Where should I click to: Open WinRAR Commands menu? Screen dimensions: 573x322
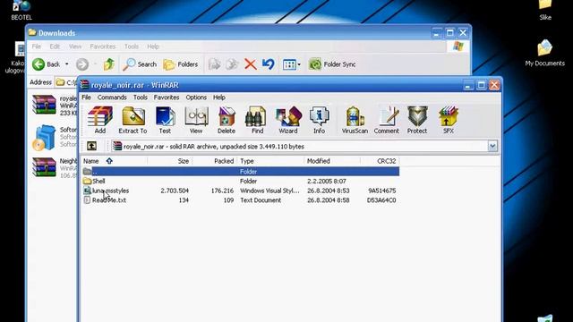(x=112, y=97)
